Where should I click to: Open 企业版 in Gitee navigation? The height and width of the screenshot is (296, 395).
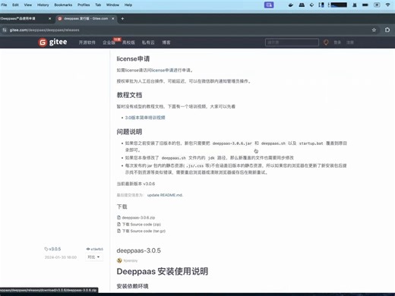(x=109, y=43)
